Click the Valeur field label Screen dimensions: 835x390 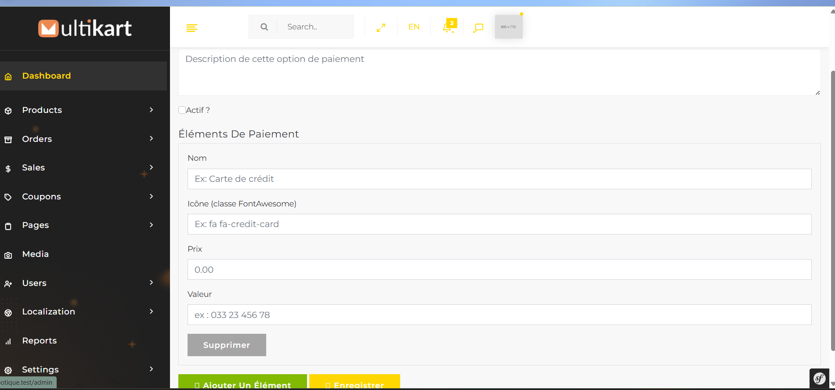pyautogui.click(x=199, y=294)
